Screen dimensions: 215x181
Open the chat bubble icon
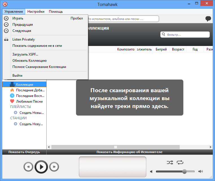point(208,19)
